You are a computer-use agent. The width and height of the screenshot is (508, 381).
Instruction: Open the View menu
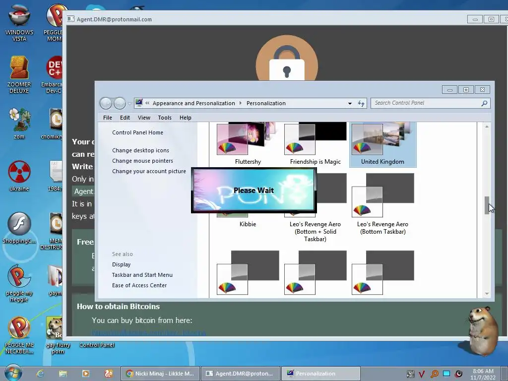point(144,118)
